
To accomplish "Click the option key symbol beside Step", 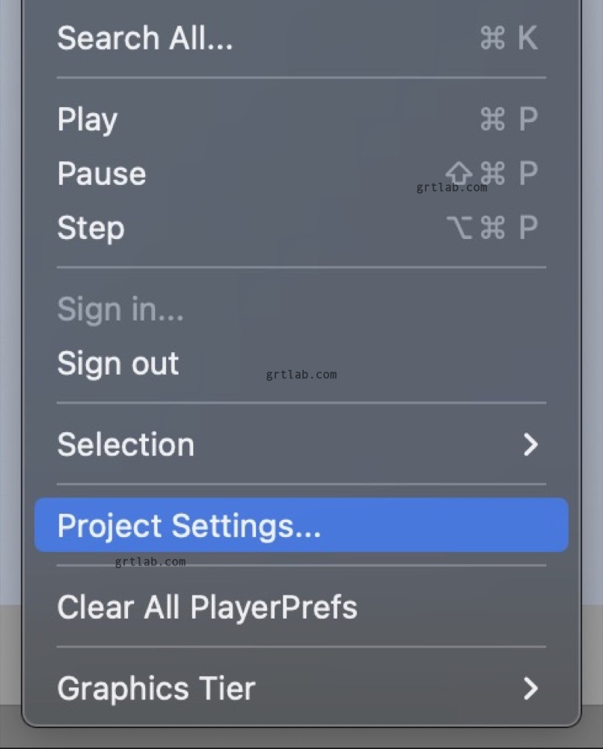I will coord(460,228).
